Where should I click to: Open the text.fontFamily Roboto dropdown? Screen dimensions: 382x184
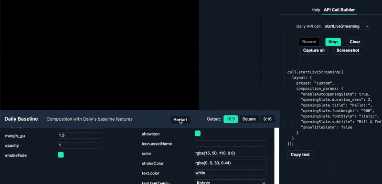pyautogui.click(x=230, y=182)
